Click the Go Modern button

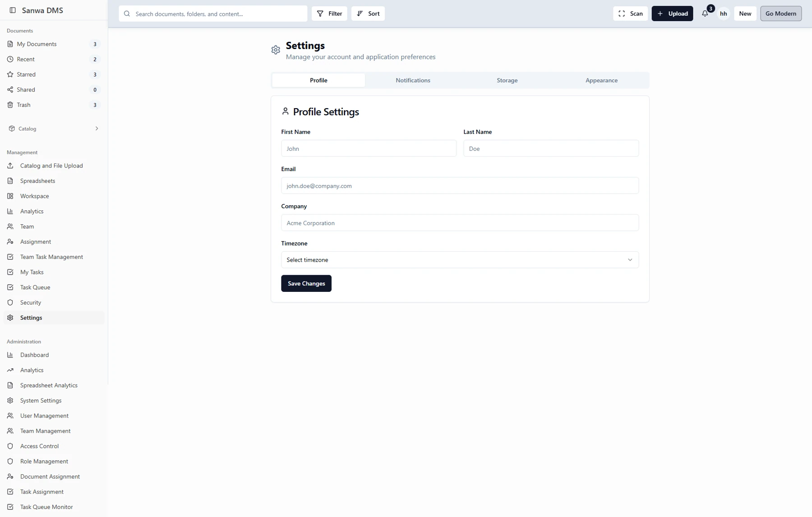click(781, 14)
